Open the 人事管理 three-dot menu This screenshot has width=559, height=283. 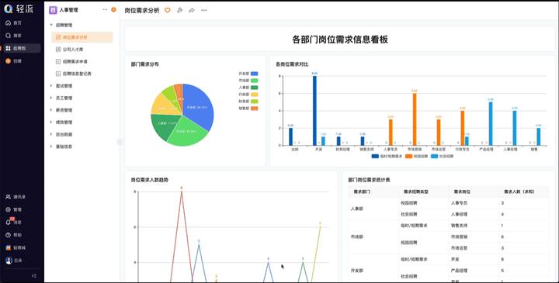[x=105, y=9]
